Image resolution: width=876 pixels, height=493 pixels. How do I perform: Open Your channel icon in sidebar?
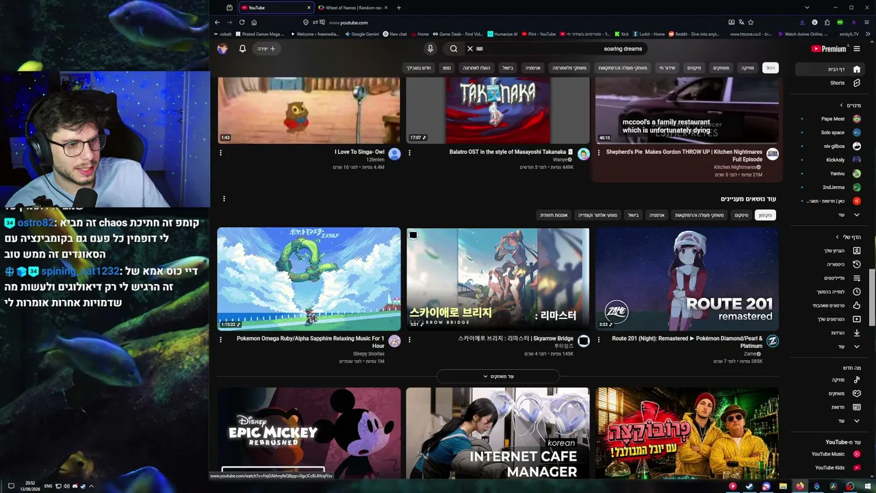pyautogui.click(x=857, y=251)
